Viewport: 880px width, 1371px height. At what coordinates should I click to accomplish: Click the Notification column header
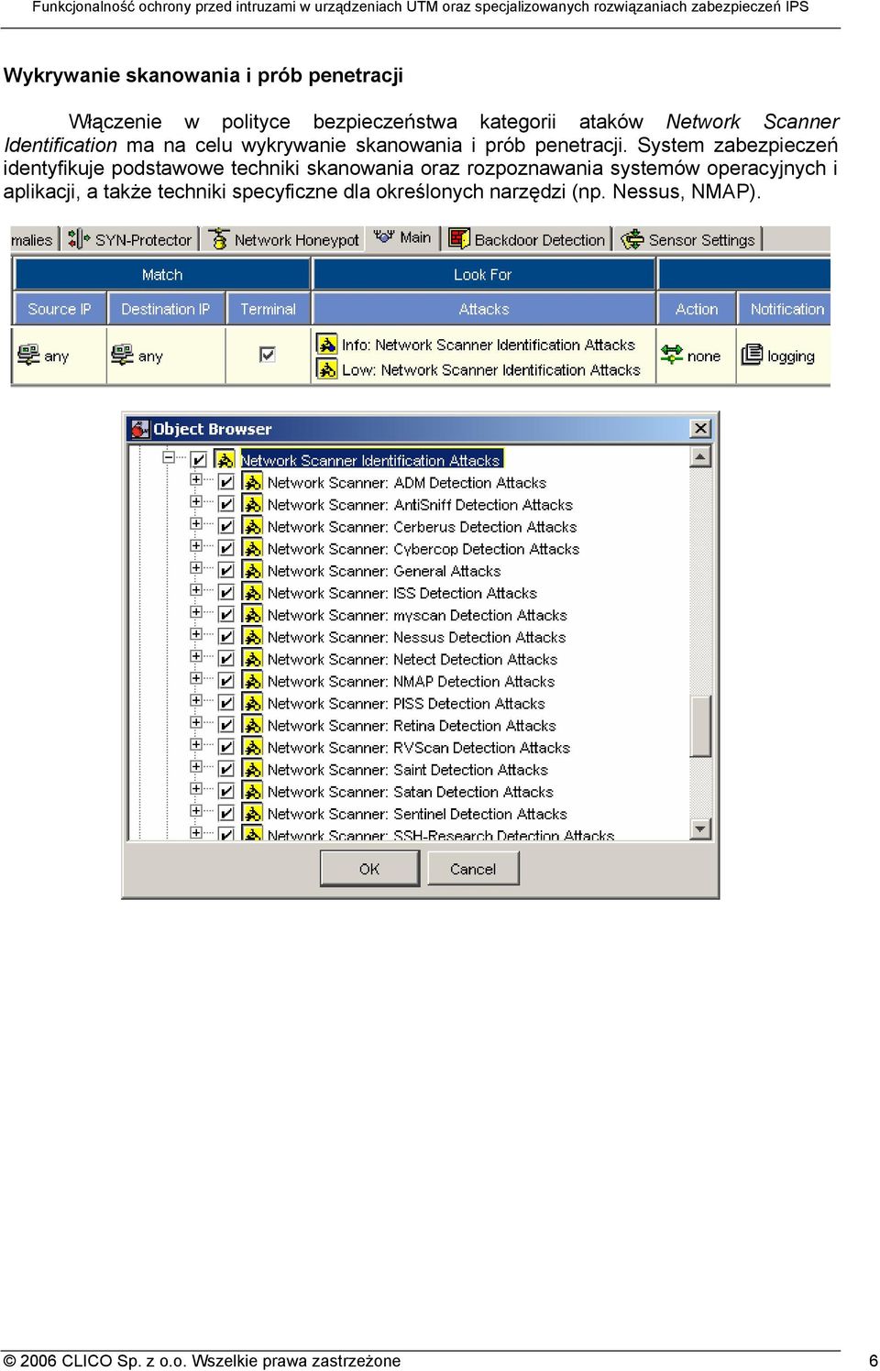[786, 309]
